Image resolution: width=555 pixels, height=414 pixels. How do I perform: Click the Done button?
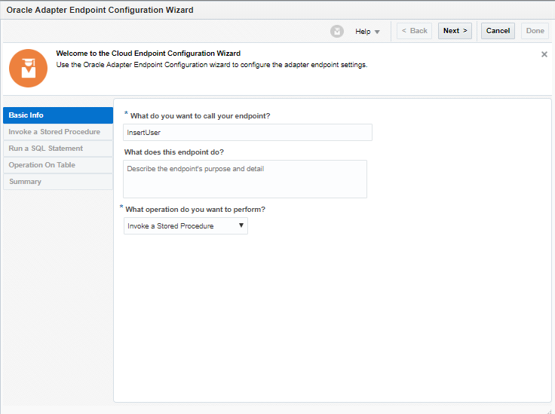tap(535, 31)
